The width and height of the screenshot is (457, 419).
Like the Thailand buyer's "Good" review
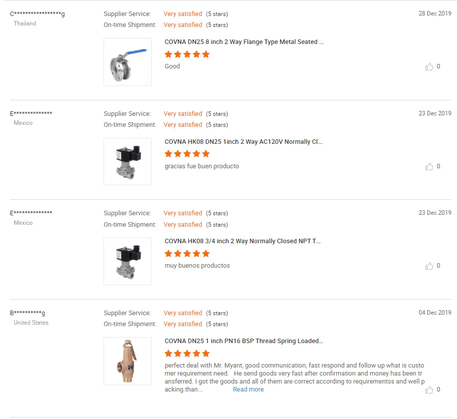(x=429, y=66)
